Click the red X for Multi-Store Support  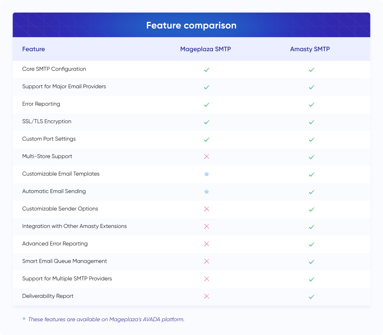(x=207, y=157)
